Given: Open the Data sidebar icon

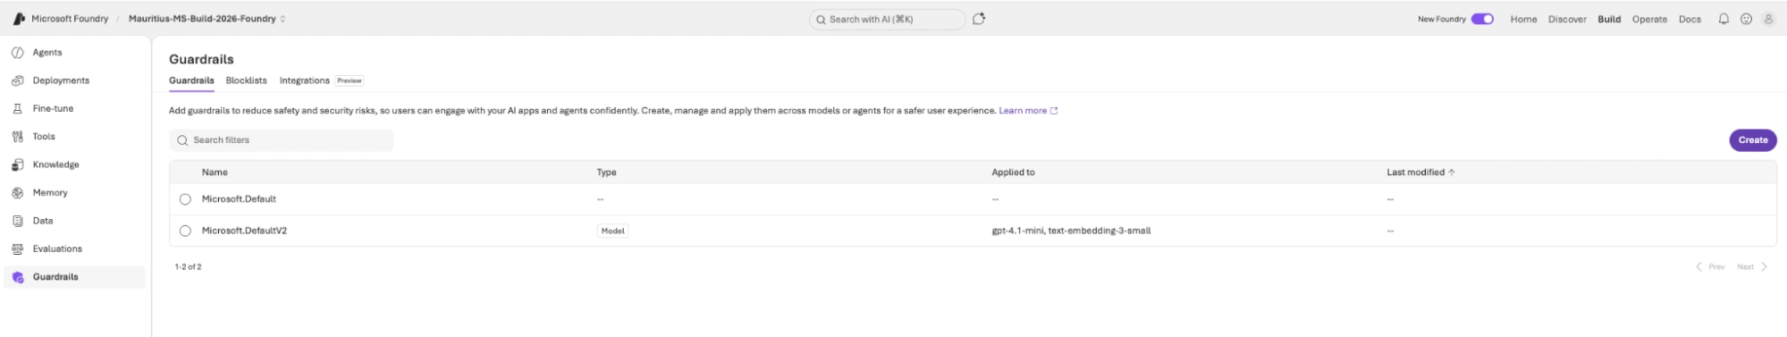Looking at the screenshot, I should pos(17,221).
